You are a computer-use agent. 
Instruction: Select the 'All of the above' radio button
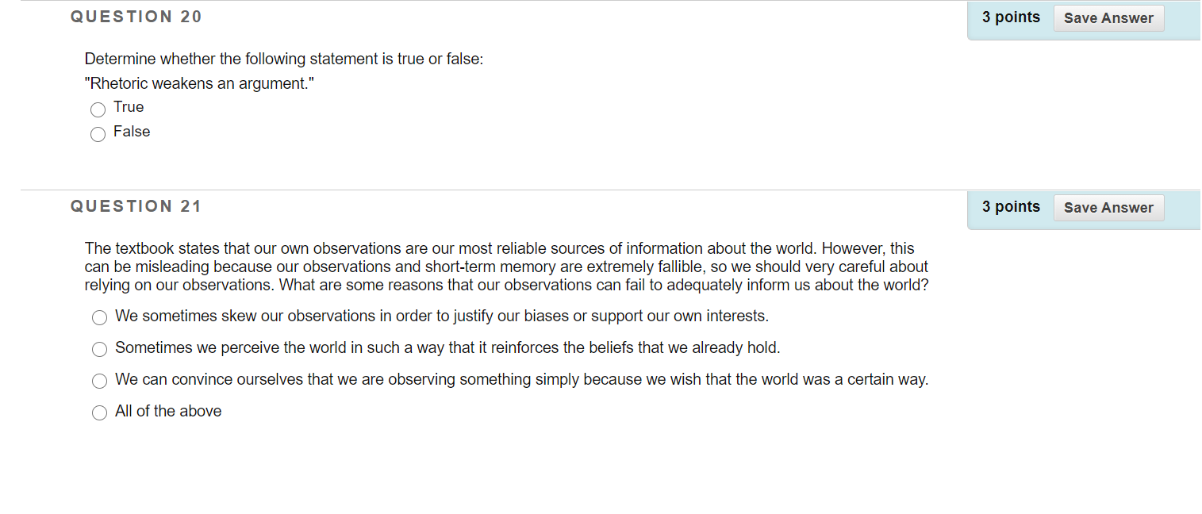99,413
